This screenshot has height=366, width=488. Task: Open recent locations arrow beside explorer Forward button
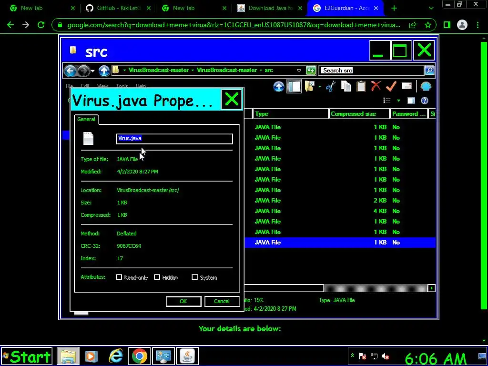click(93, 71)
